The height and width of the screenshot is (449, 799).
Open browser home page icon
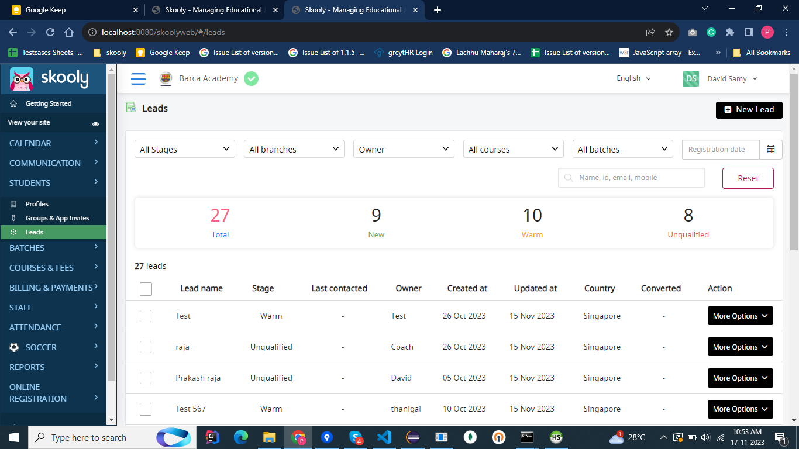pyautogui.click(x=69, y=32)
